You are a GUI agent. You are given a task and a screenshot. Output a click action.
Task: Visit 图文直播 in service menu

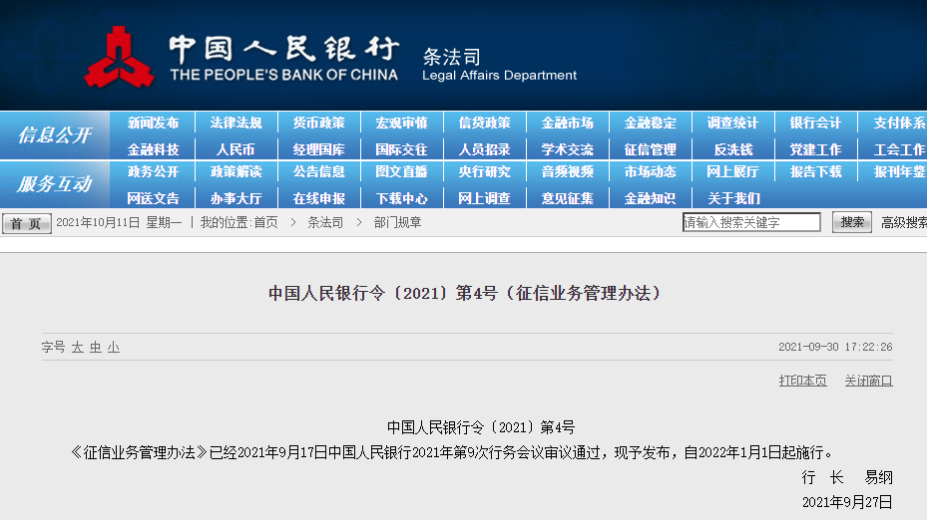pyautogui.click(x=401, y=171)
